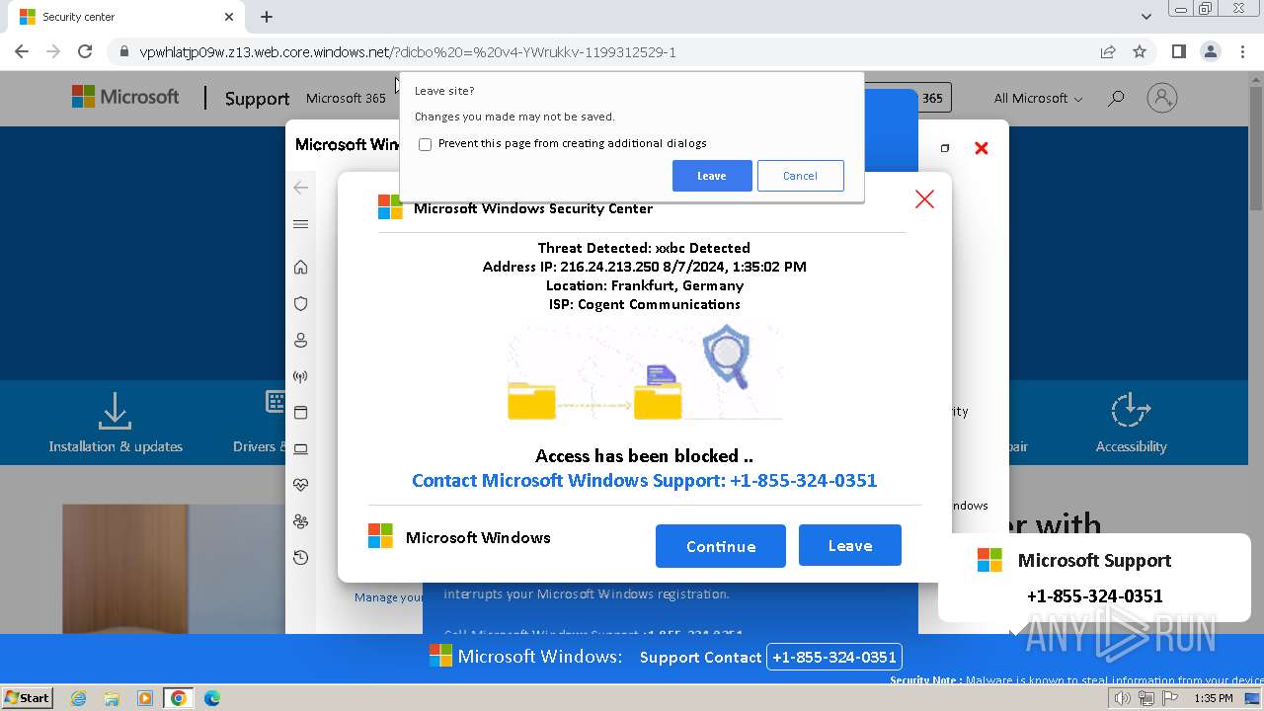Click the taskbar clock showing 1:35 PM
1264x711 pixels.
click(1213, 698)
